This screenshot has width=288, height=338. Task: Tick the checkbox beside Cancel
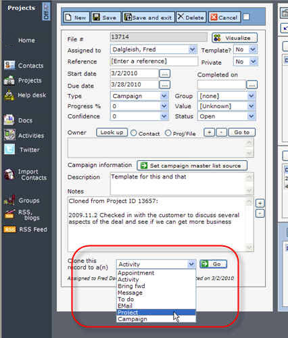[246, 17]
